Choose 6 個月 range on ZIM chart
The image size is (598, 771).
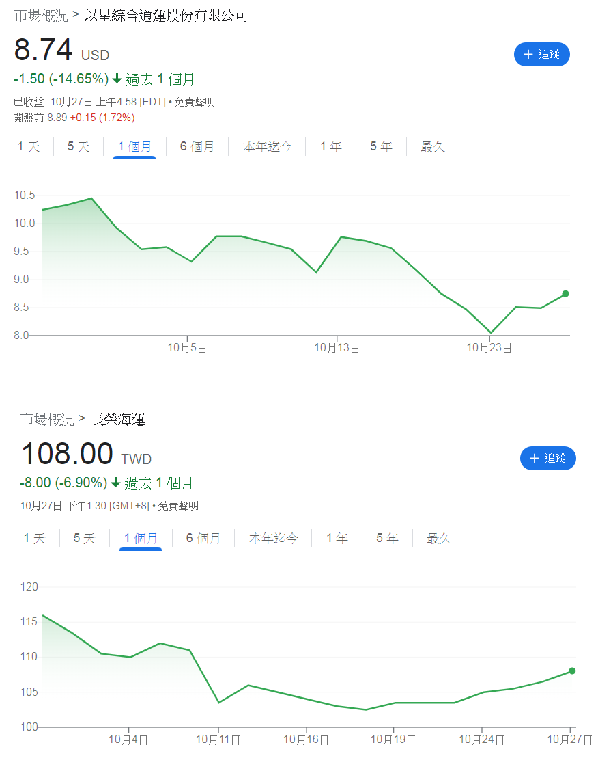click(197, 146)
